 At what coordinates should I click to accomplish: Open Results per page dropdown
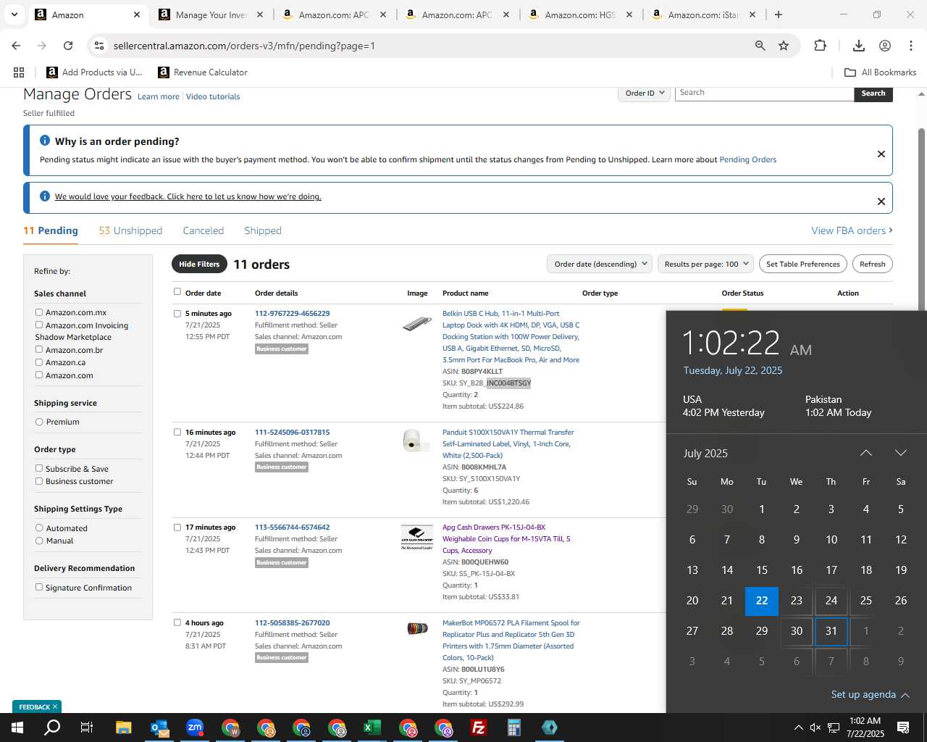coord(705,264)
